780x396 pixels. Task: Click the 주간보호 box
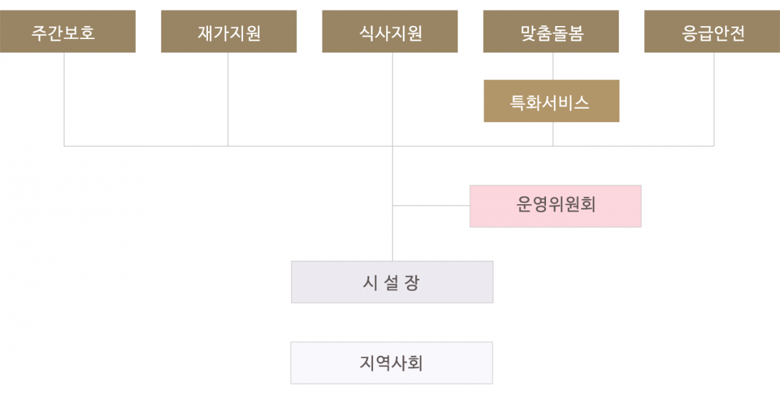[x=68, y=31]
